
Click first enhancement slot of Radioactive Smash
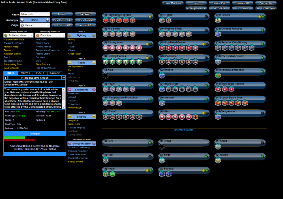coord(106,21)
